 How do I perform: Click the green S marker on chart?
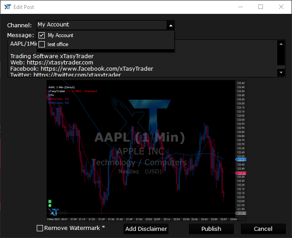(x=50, y=201)
